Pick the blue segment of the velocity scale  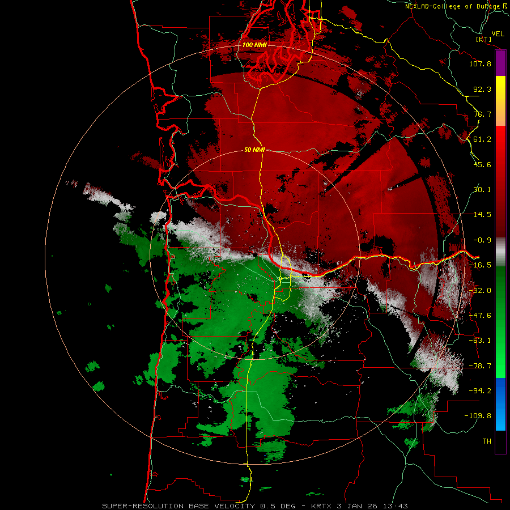pos(500,404)
